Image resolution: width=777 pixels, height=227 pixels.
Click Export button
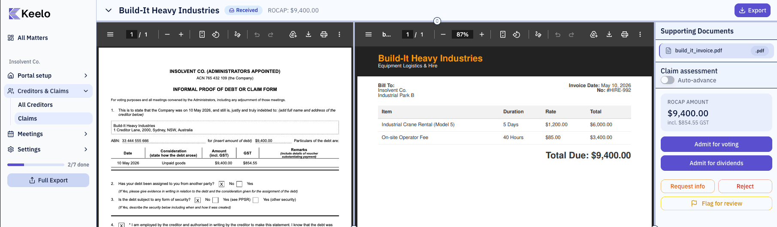tap(753, 10)
